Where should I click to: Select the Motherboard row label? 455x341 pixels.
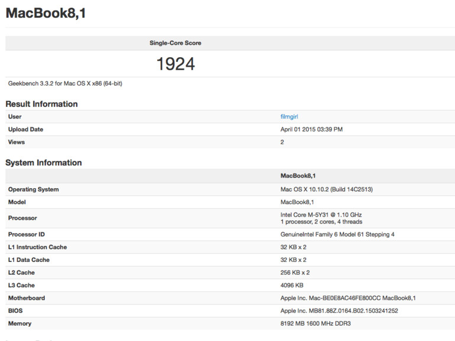pyautogui.click(x=27, y=298)
